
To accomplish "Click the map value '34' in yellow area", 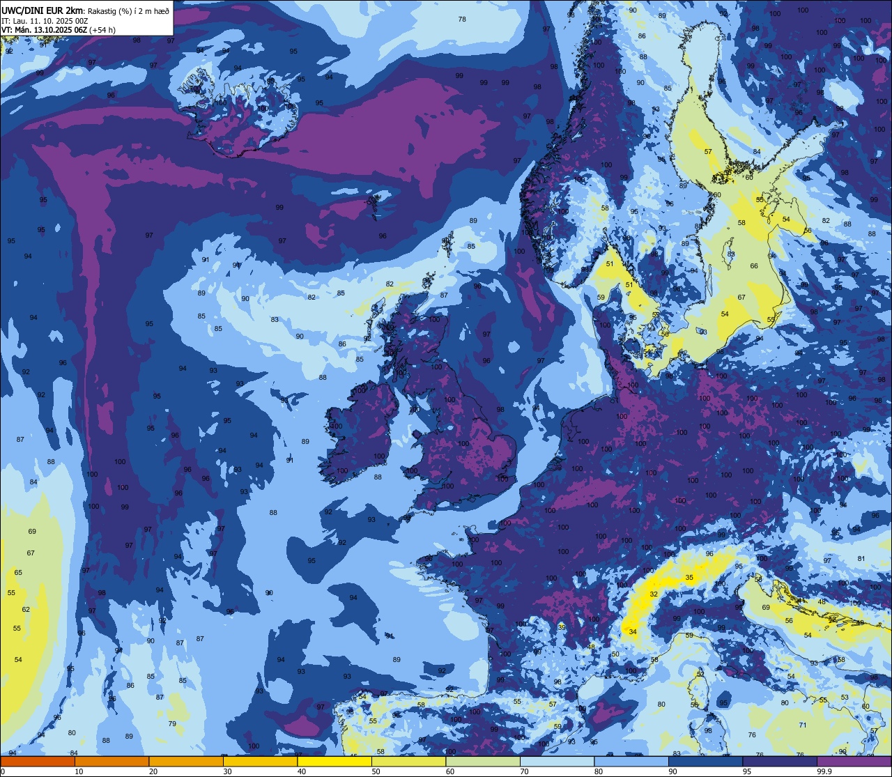I will pos(632,632).
